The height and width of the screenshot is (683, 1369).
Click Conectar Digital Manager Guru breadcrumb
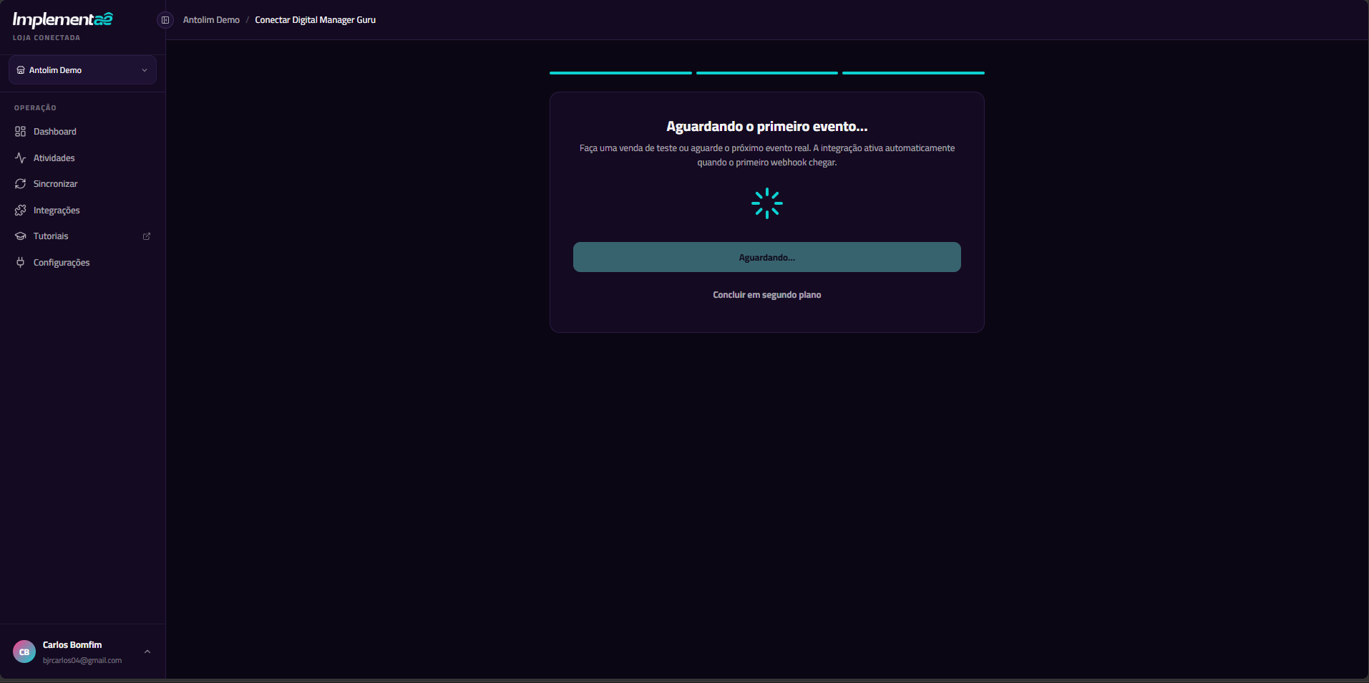coord(316,20)
